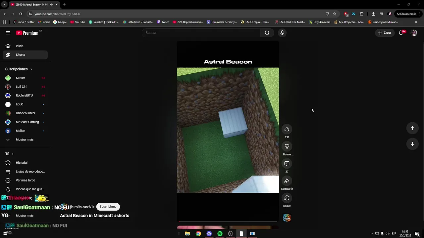Click the install app icon in address bar
Image resolution: width=424 pixels, height=238 pixels.
pos(327,14)
